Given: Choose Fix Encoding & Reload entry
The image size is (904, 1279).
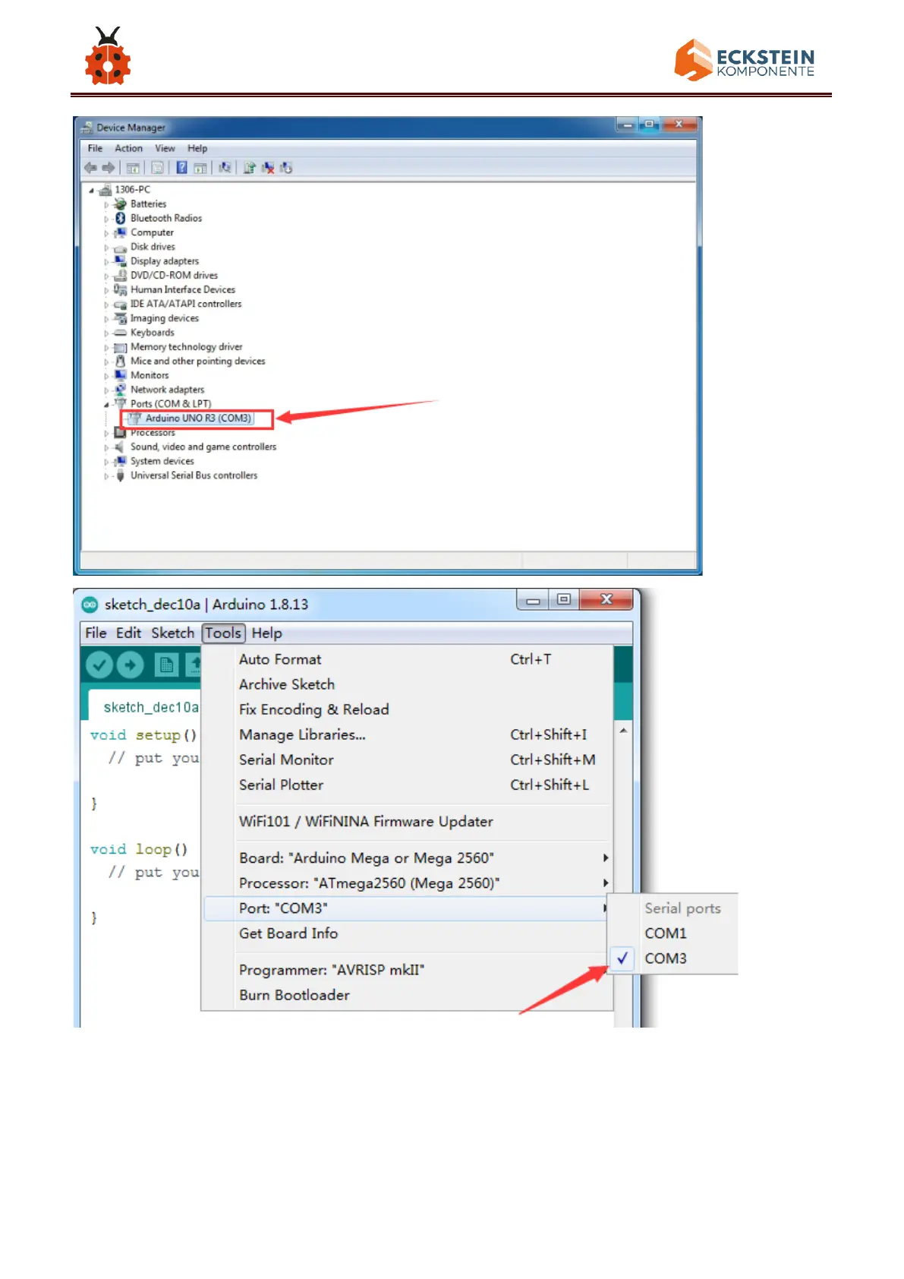Looking at the screenshot, I should 408,709.
